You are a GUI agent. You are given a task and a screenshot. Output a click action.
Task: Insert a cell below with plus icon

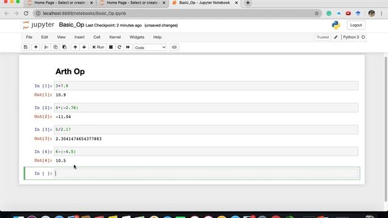(x=36, y=47)
